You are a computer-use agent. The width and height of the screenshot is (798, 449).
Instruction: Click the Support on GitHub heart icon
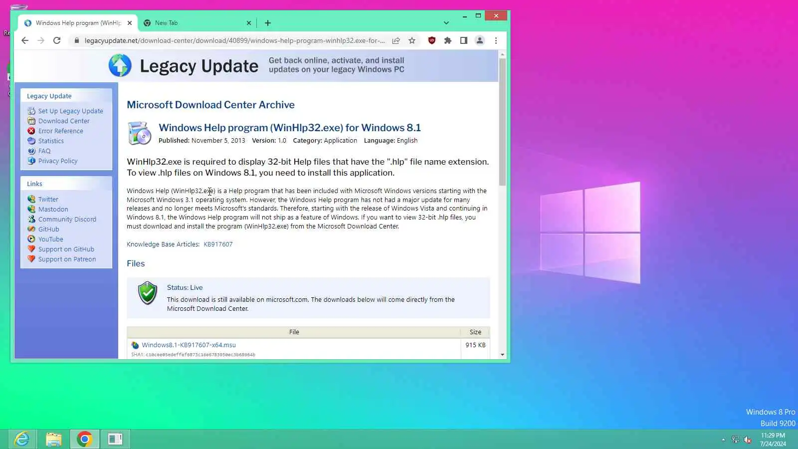click(x=31, y=249)
